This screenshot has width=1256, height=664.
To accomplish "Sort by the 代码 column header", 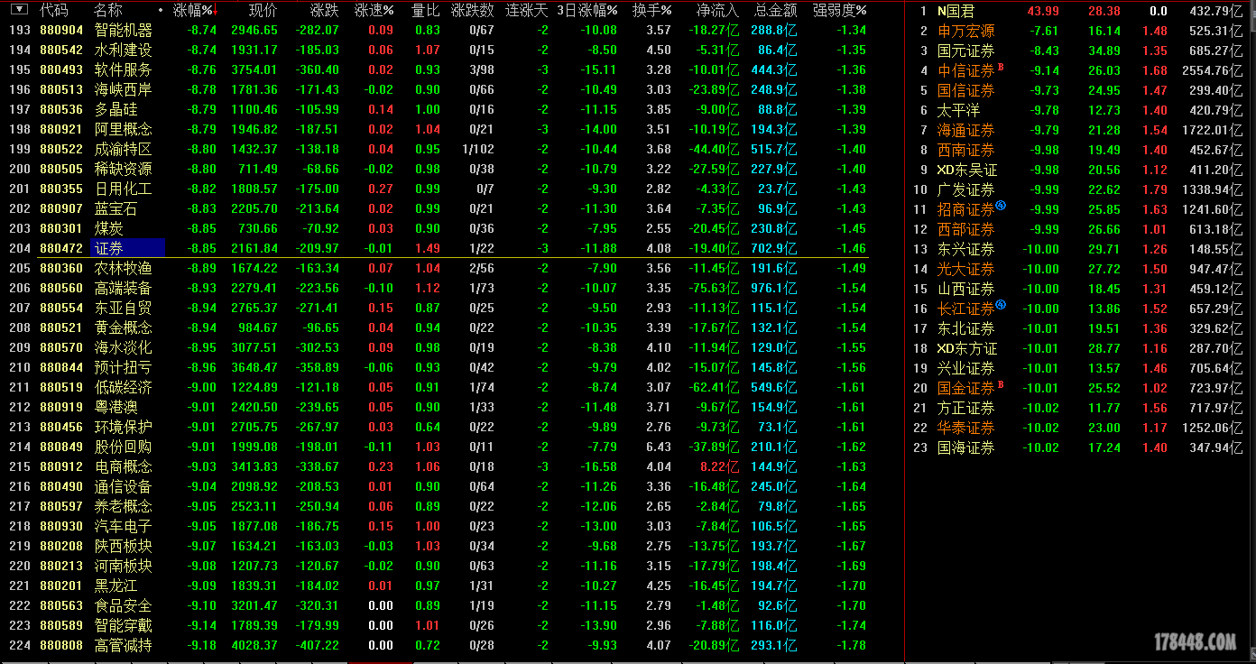I will (x=54, y=10).
